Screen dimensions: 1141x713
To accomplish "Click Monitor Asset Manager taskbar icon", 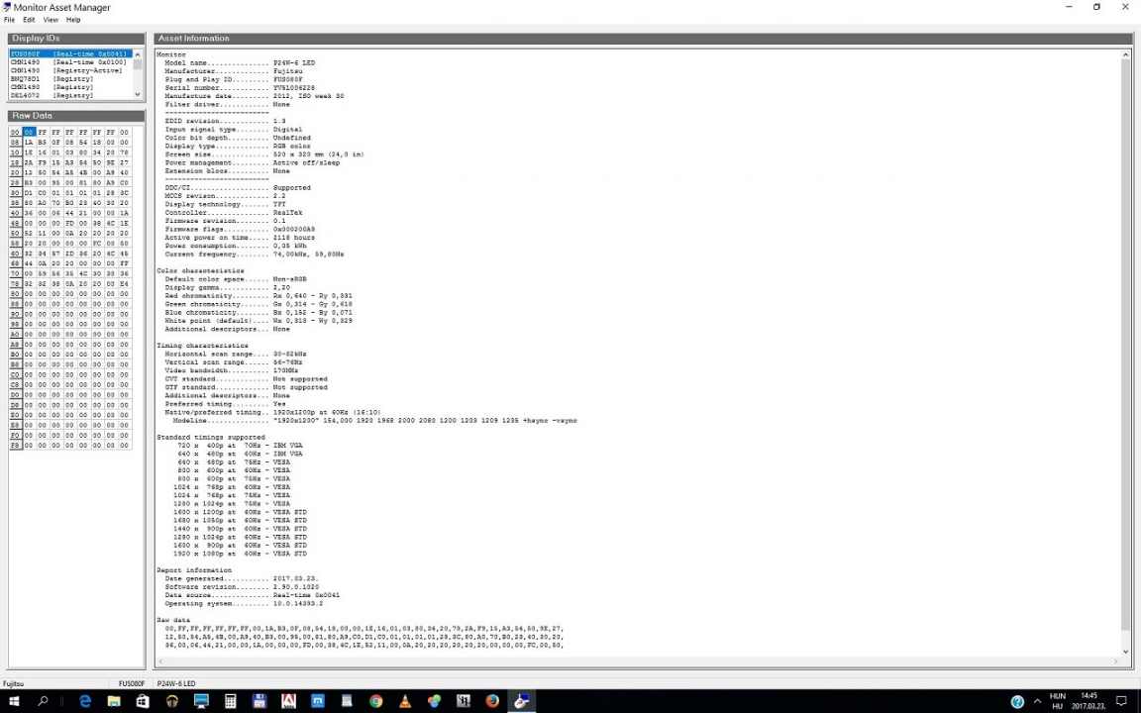I will pyautogui.click(x=522, y=701).
